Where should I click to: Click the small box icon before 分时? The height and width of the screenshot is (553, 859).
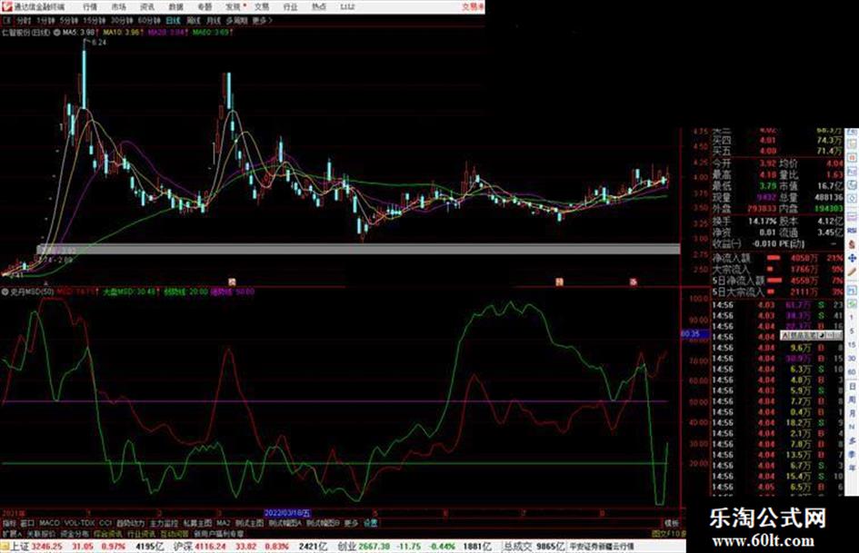click(x=7, y=20)
